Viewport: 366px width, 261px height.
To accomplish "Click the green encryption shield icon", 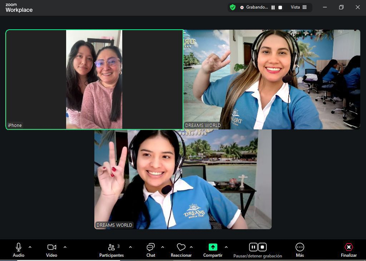I will pos(233,7).
